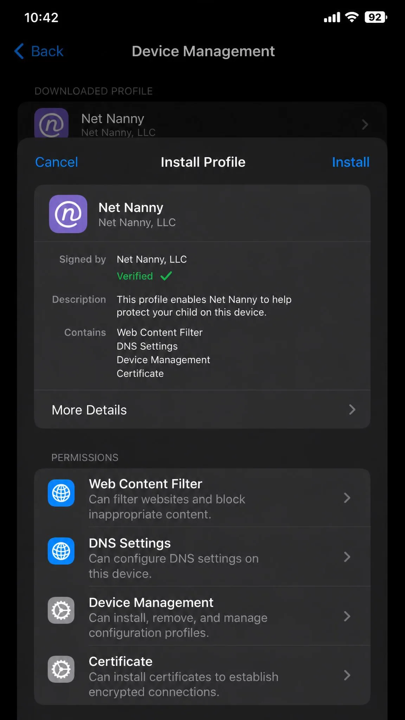Tap Install to install the profile
The image size is (405, 720).
point(351,162)
